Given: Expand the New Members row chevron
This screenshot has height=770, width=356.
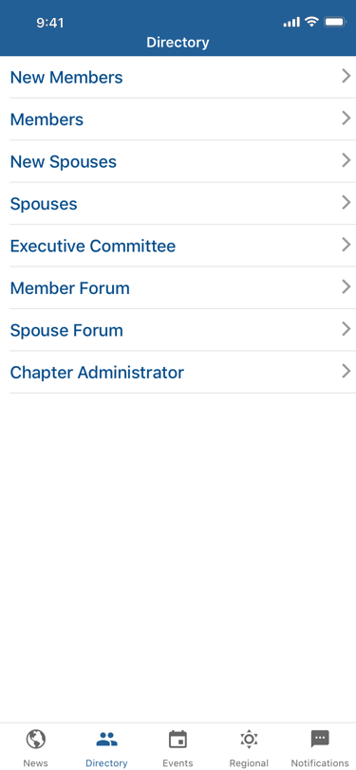Looking at the screenshot, I should tap(347, 76).
